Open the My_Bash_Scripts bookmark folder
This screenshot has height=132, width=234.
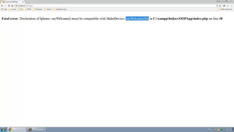pos(60,9)
